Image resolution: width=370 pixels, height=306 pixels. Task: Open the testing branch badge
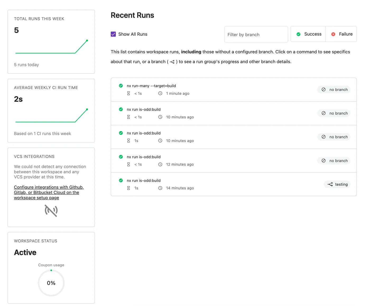(337, 184)
